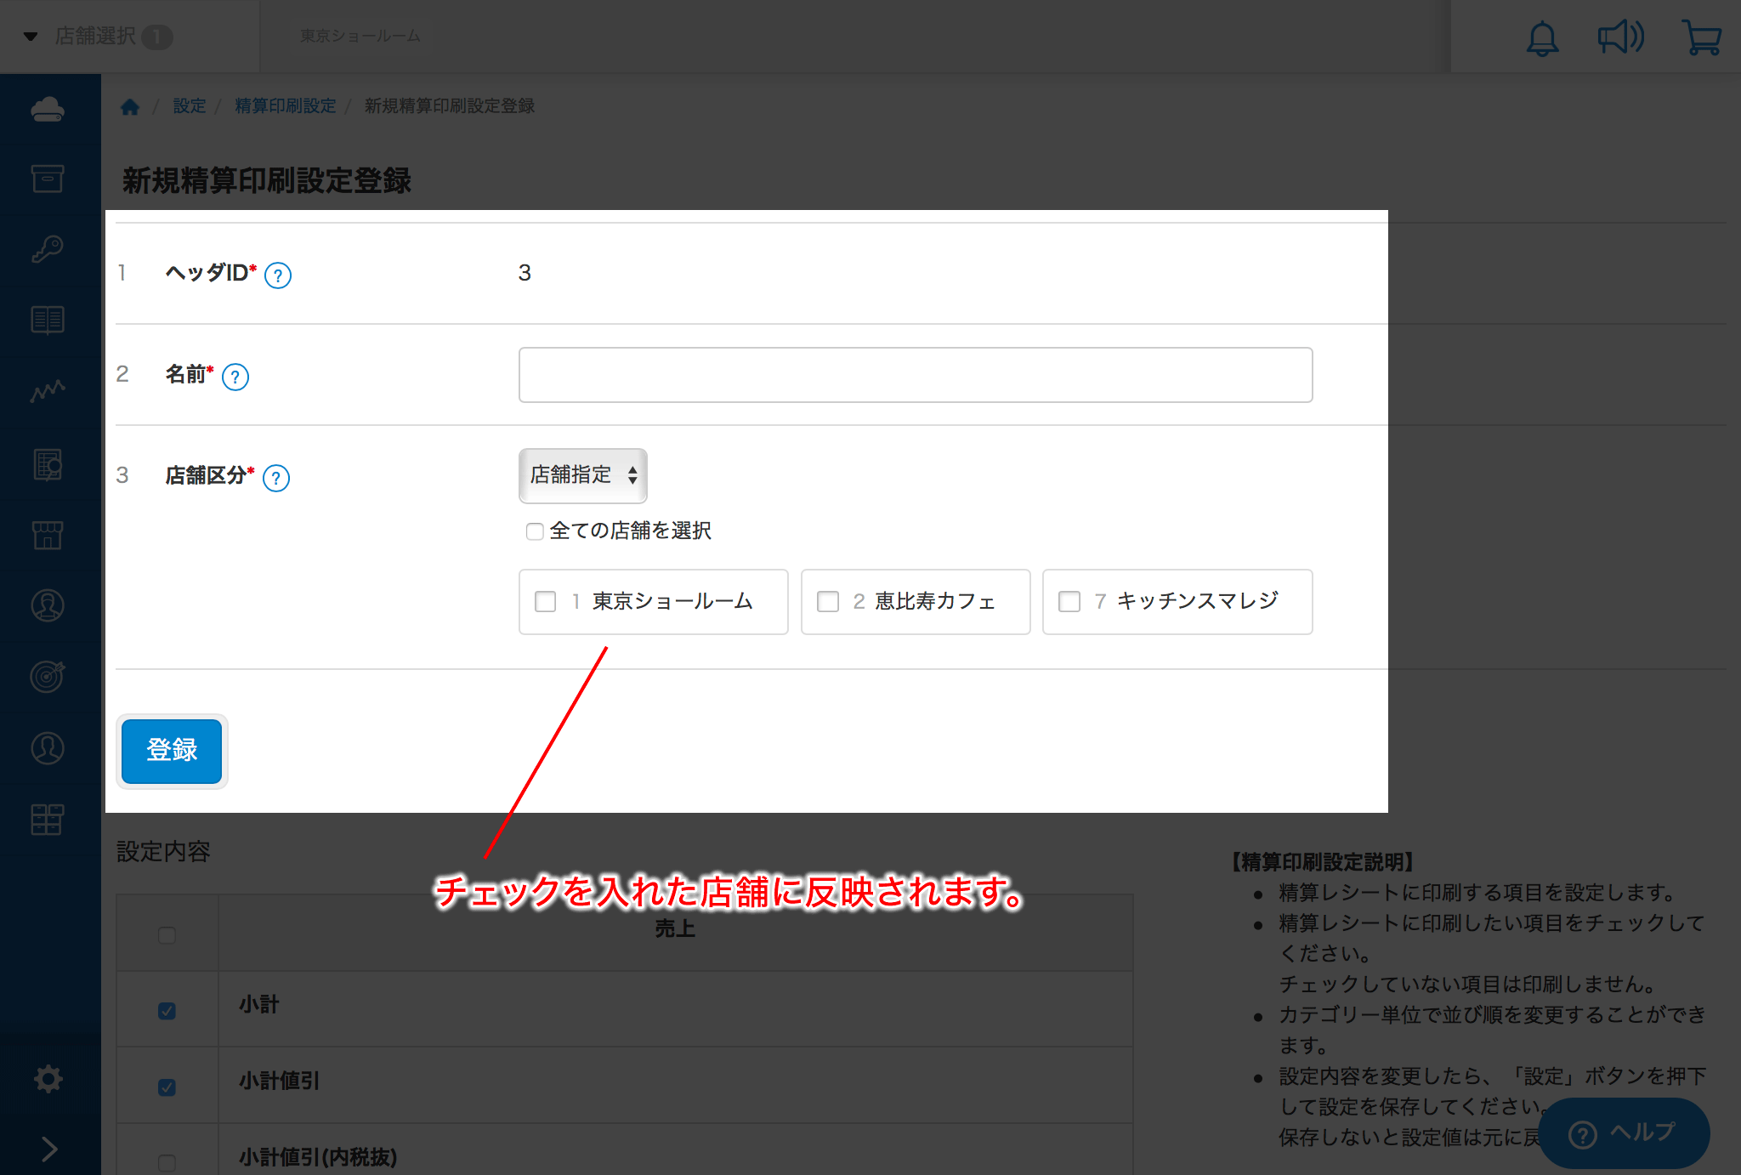Viewport: 1741px width, 1175px height.
Task: Open the document search sidebar icon
Action: [x=48, y=464]
